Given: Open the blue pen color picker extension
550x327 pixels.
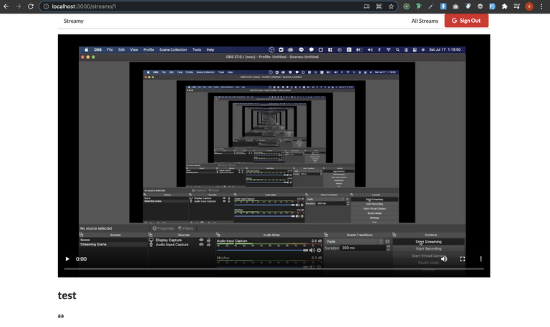Looking at the screenshot, I should [430, 6].
